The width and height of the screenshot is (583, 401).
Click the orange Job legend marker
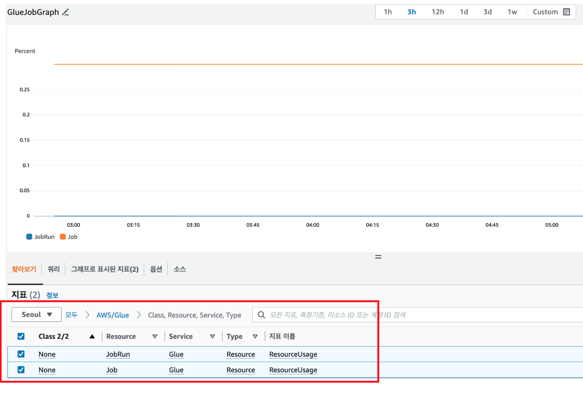pyautogui.click(x=63, y=237)
